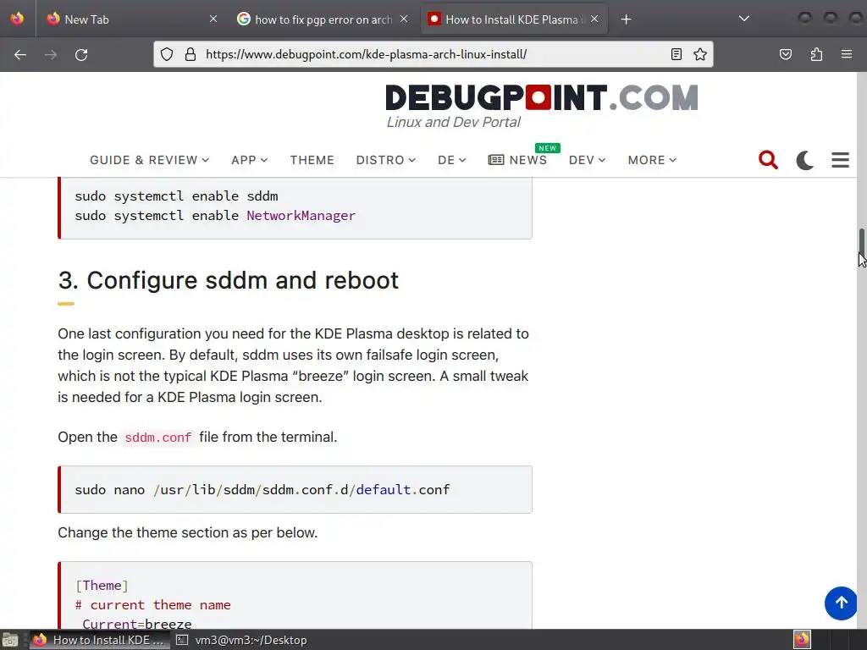This screenshot has height=650, width=867.
Task: Expand the Guide & Review menu
Action: point(149,160)
